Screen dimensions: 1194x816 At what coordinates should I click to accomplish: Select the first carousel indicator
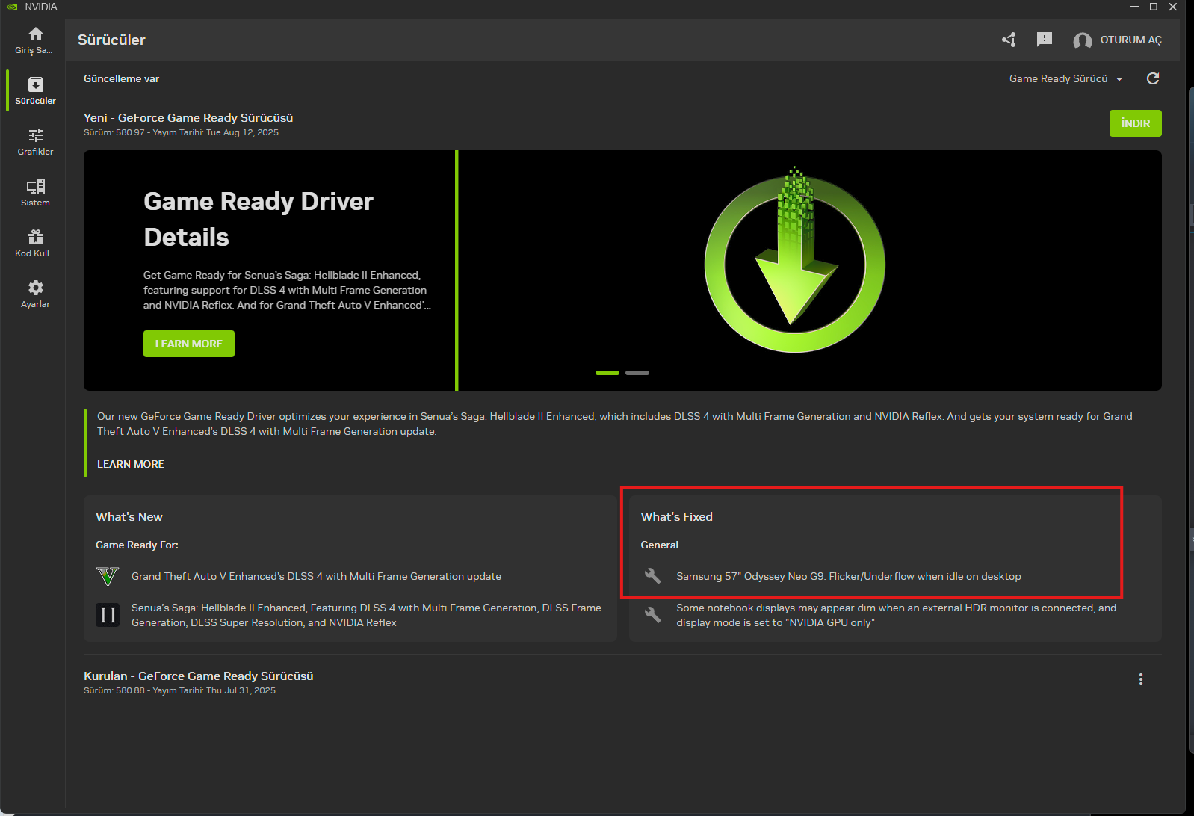pos(607,373)
